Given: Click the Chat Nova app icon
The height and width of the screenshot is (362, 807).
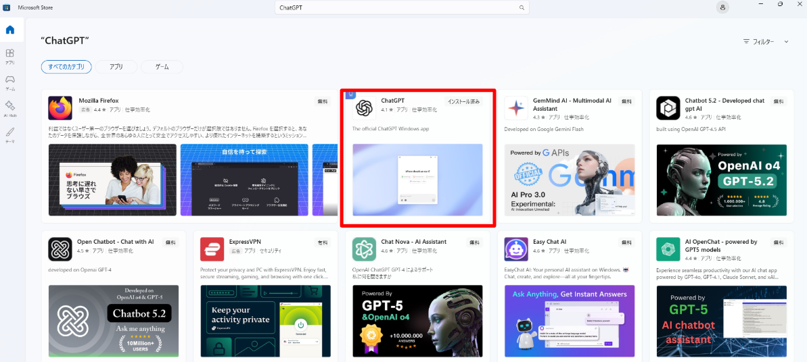Looking at the screenshot, I should pyautogui.click(x=365, y=249).
